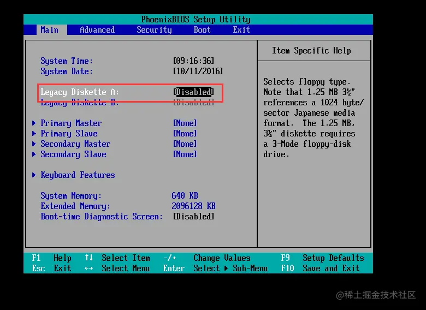Viewport: 426px width, 310px height.
Task: Click F10 Save and Exit in footer
Action: click(320, 268)
